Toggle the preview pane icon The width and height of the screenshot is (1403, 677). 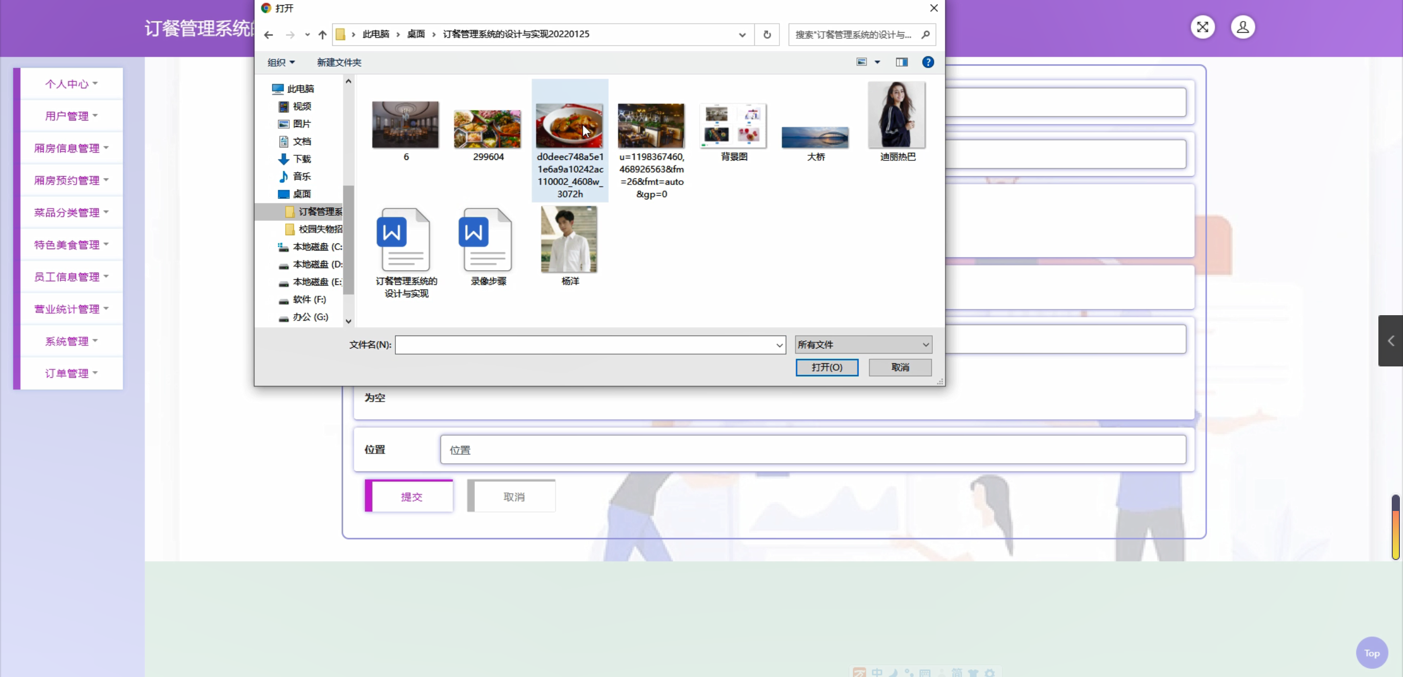901,62
